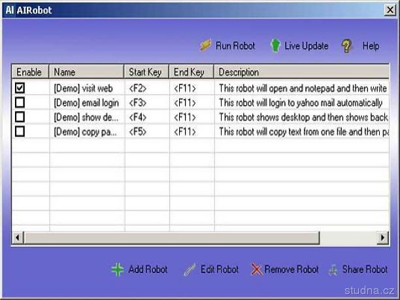
Task: Select the [Demo] show de... row name
Action: point(86,118)
